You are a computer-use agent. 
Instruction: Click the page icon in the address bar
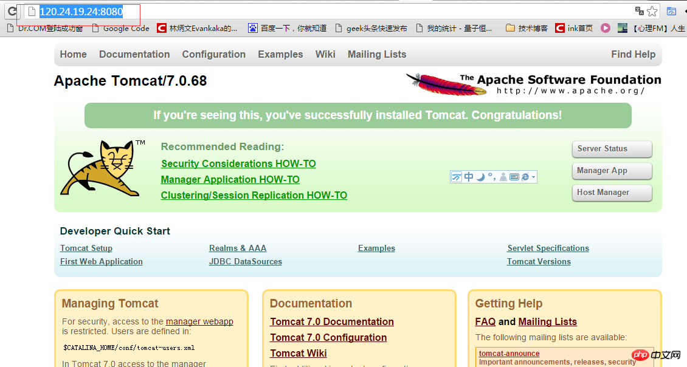32,12
